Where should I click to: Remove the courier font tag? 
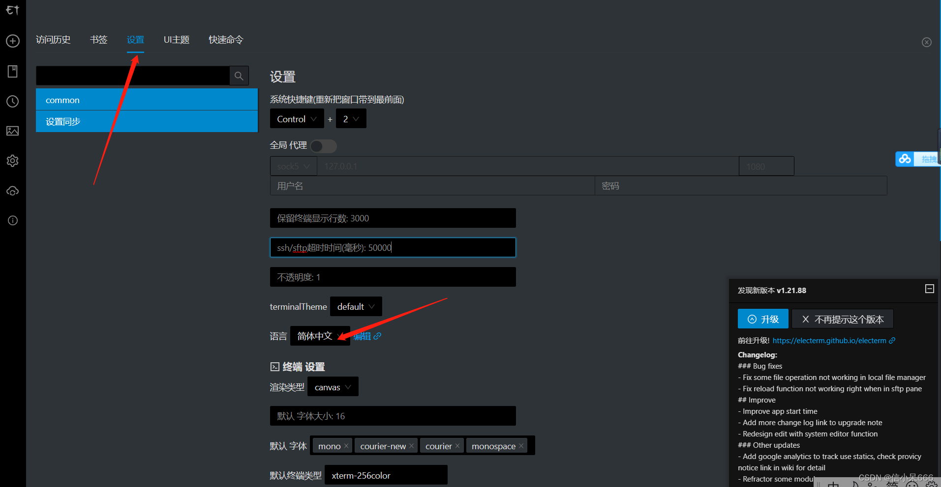(457, 446)
